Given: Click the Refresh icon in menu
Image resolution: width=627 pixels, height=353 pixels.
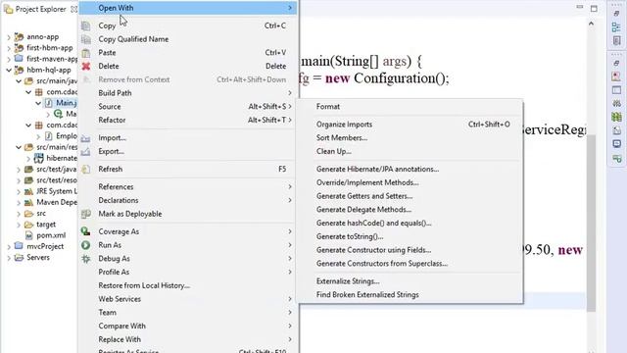Looking at the screenshot, I should [85, 170].
